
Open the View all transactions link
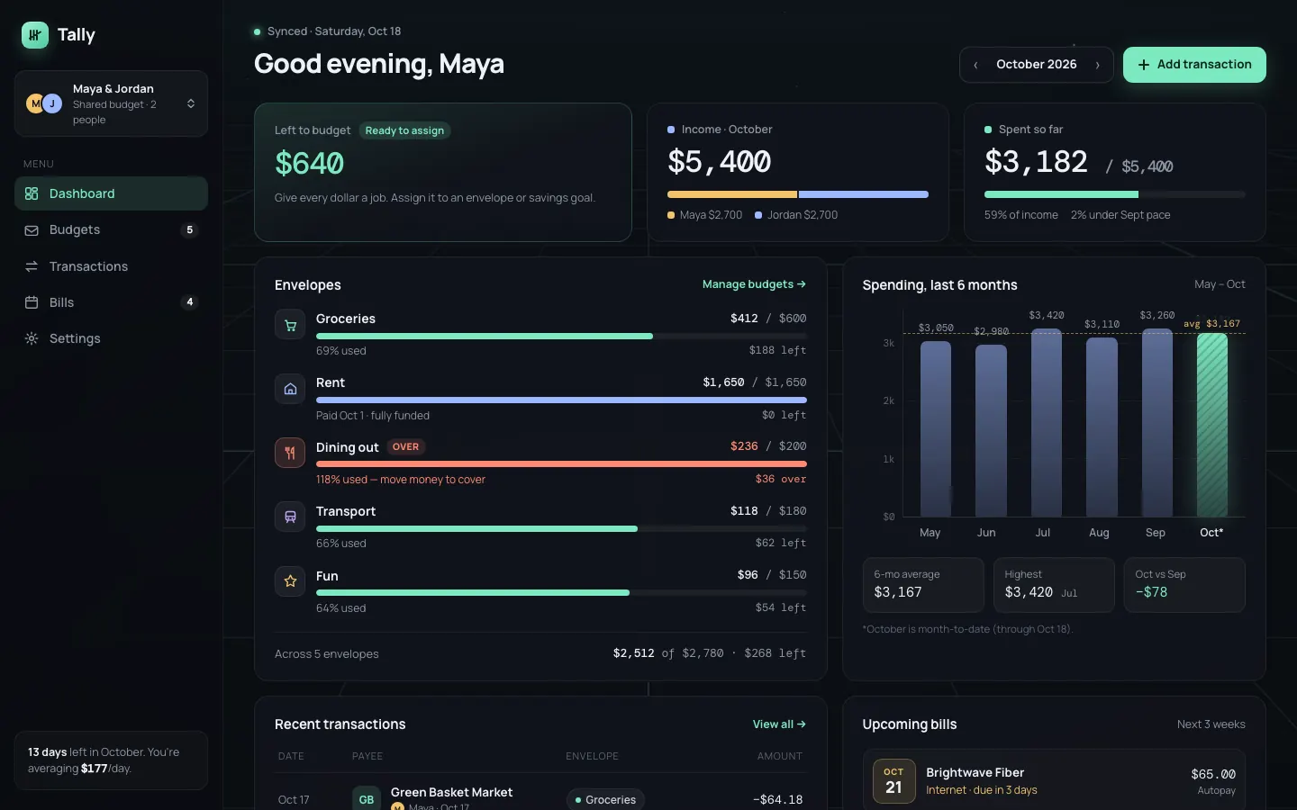tap(779, 724)
